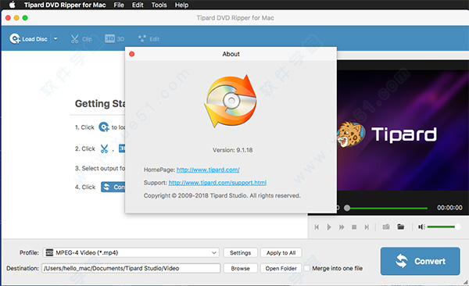This screenshot has height=286, width=469.
Task: Click the copyright notice text
Action: [x=222, y=195]
